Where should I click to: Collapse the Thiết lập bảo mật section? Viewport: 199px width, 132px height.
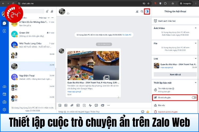196,83
